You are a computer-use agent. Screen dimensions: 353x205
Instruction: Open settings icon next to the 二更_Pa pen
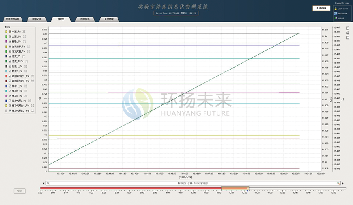pyautogui.click(x=24, y=37)
